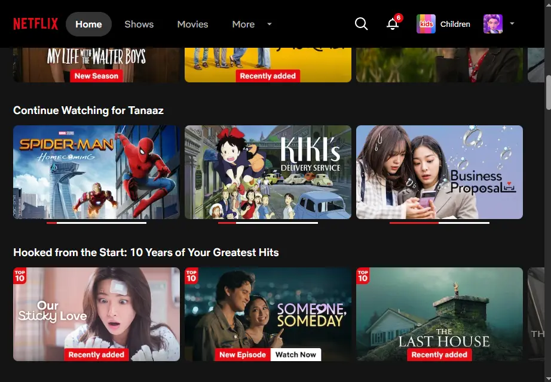Open the green outdoor scene card
The image size is (551, 382).
pyautogui.click(x=439, y=65)
